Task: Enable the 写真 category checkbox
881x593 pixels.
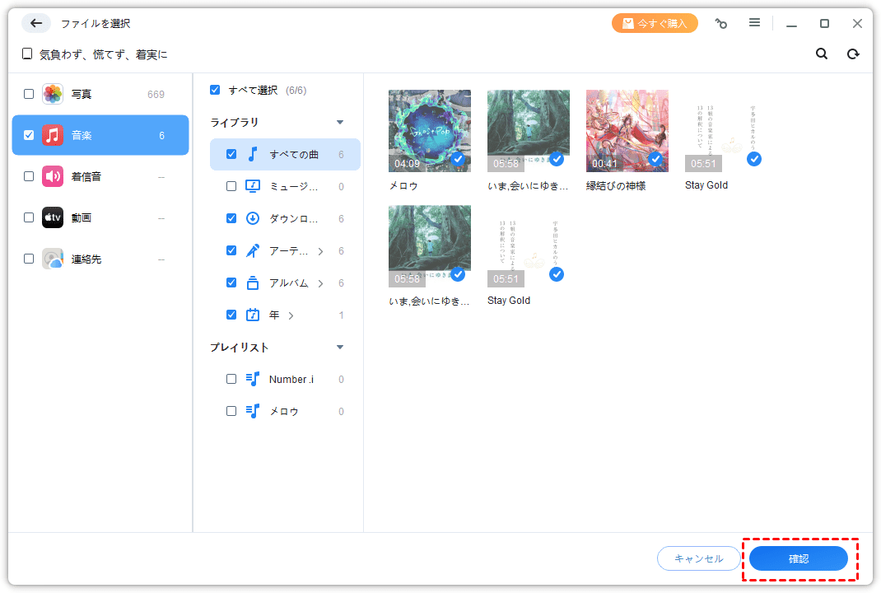Action: pyautogui.click(x=29, y=94)
